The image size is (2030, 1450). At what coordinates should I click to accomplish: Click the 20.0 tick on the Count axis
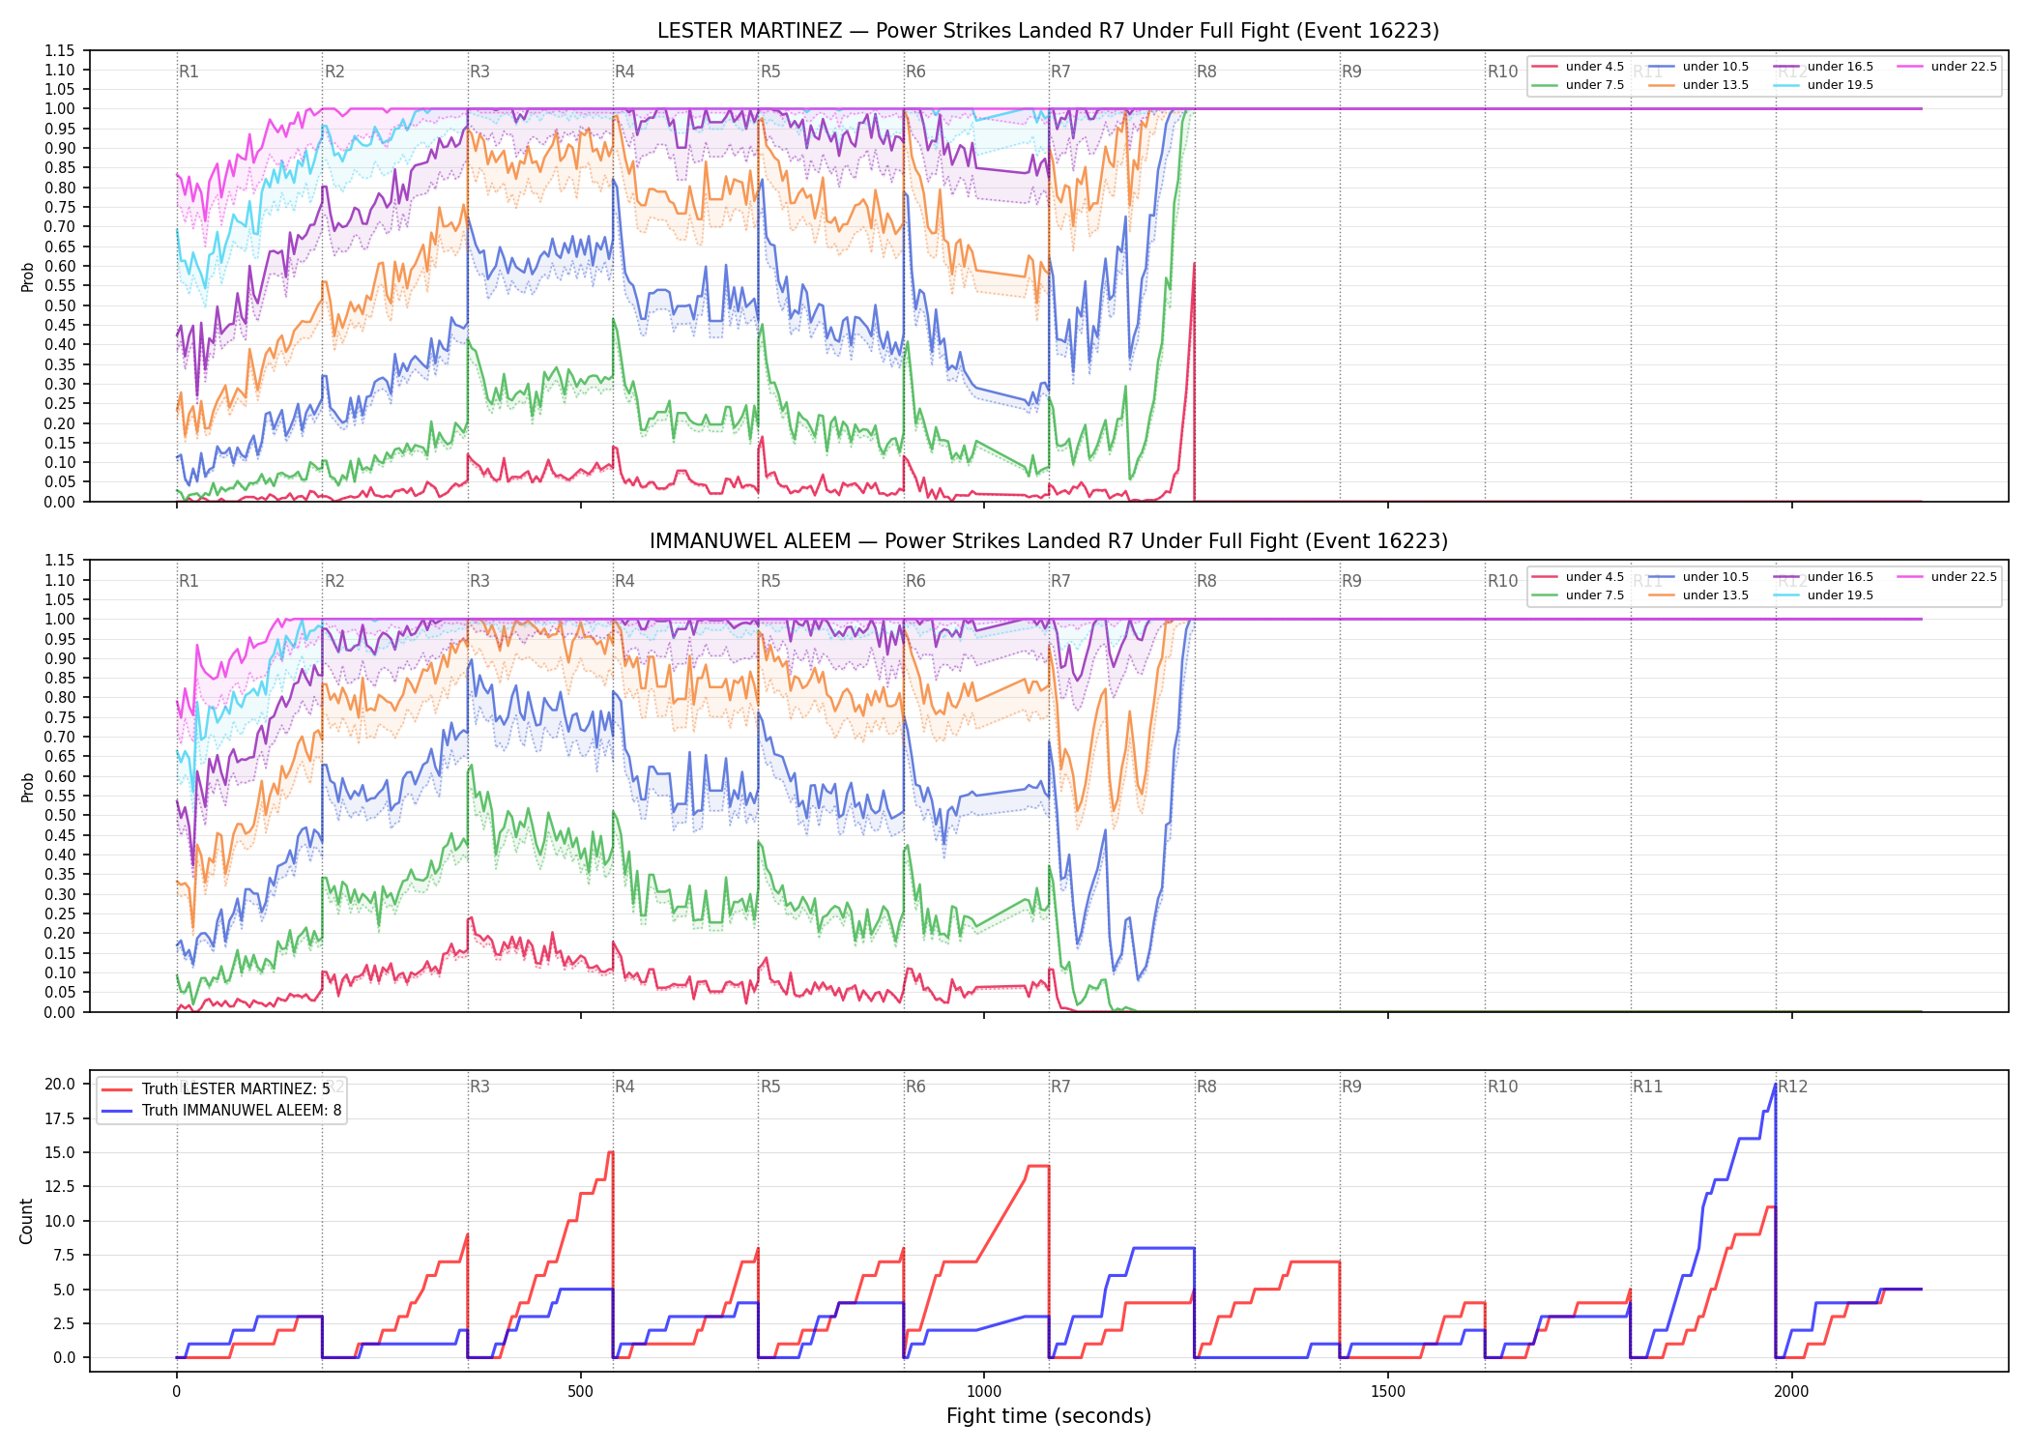click(61, 1084)
